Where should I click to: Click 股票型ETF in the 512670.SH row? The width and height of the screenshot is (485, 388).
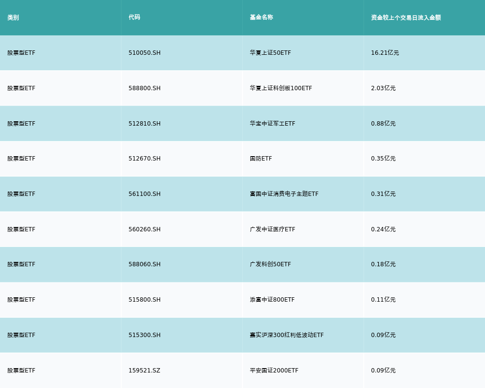click(21, 159)
